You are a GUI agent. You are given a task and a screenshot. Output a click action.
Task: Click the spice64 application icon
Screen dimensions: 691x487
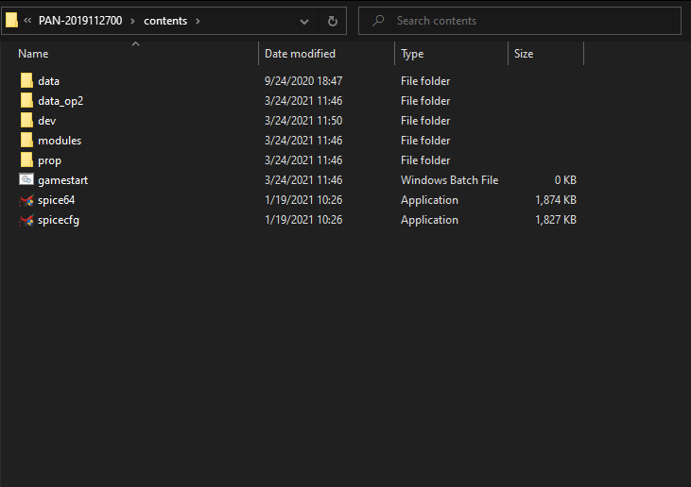[26, 200]
